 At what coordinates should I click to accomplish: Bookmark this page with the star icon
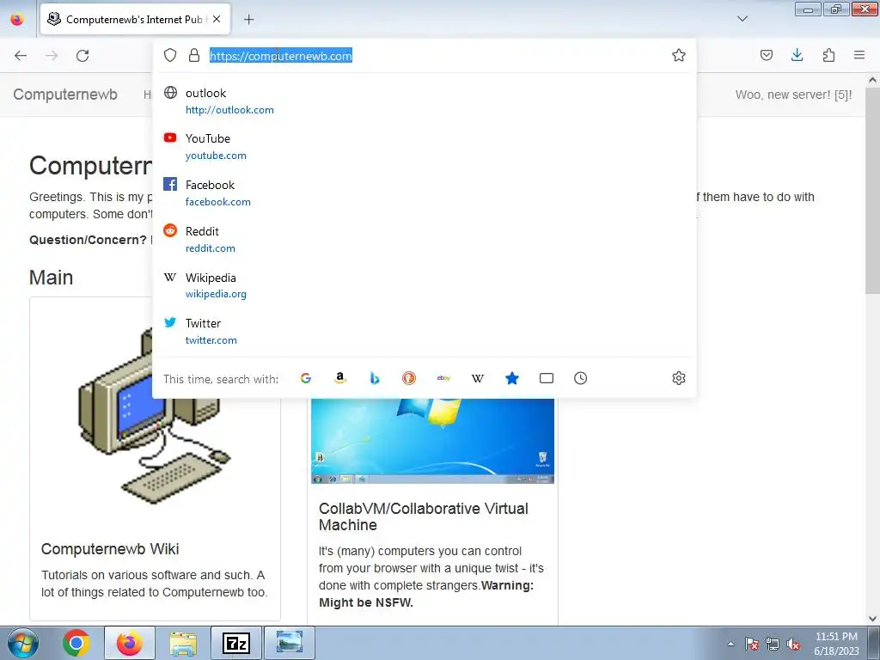[x=679, y=55]
